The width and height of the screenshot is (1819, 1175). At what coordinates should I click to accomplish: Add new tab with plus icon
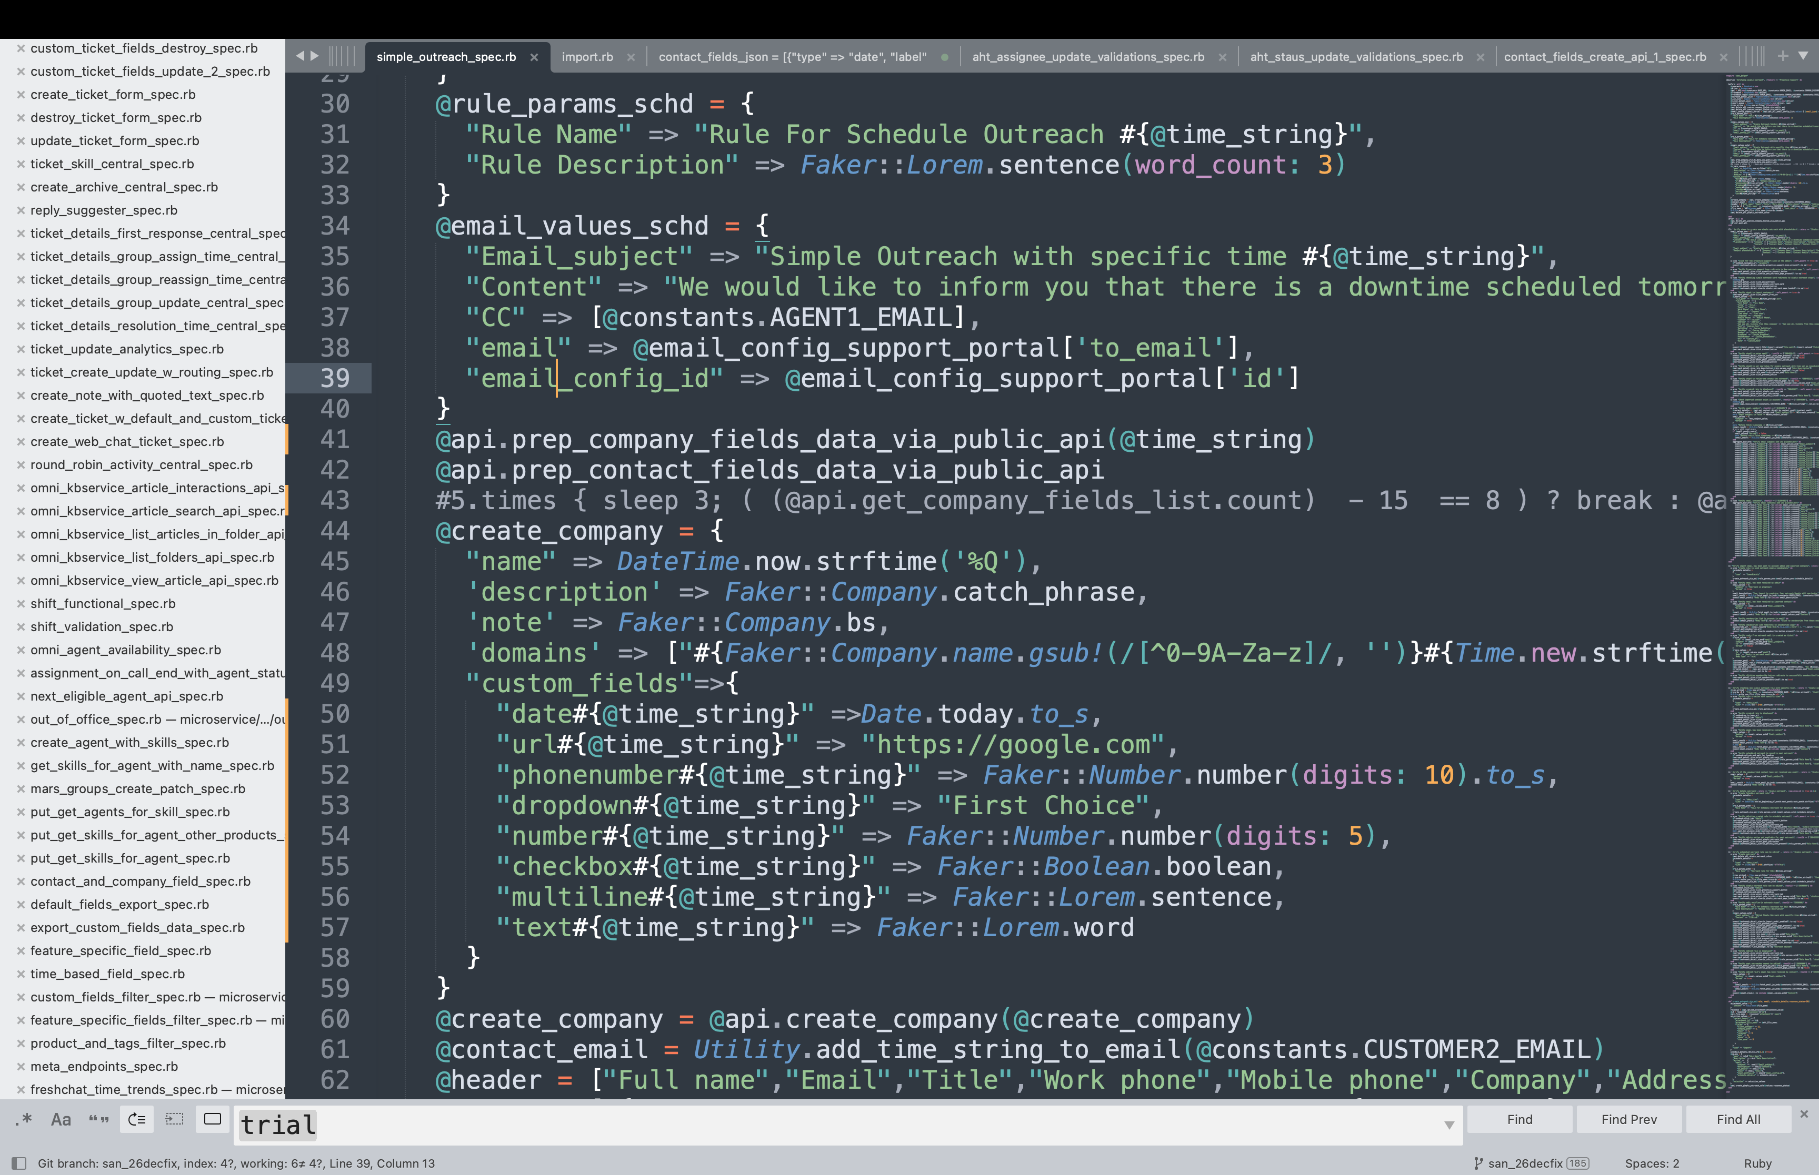pos(1782,56)
